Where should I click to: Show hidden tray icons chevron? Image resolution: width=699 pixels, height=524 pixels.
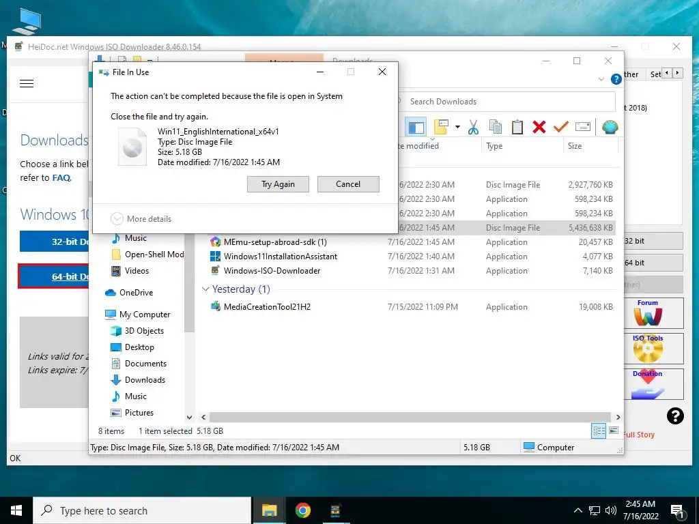click(x=577, y=510)
